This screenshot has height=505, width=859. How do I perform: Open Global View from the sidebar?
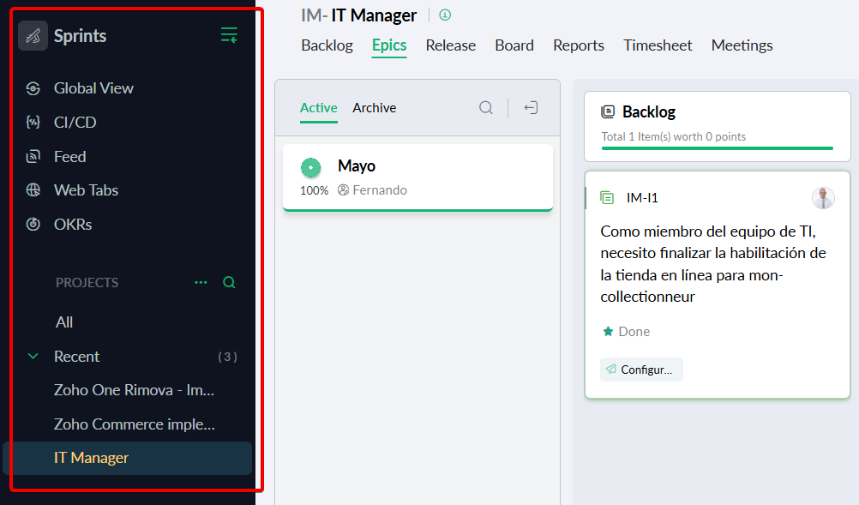93,88
